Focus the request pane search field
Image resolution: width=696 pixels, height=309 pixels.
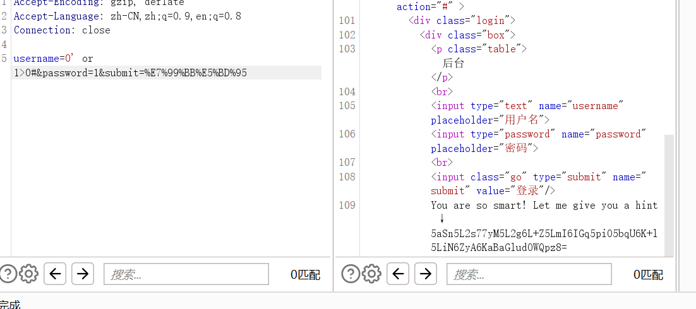point(186,274)
